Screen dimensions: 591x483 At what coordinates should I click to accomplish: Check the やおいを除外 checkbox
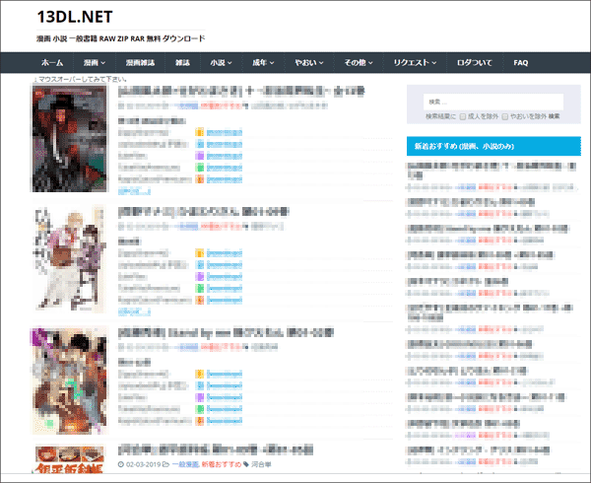[505, 116]
